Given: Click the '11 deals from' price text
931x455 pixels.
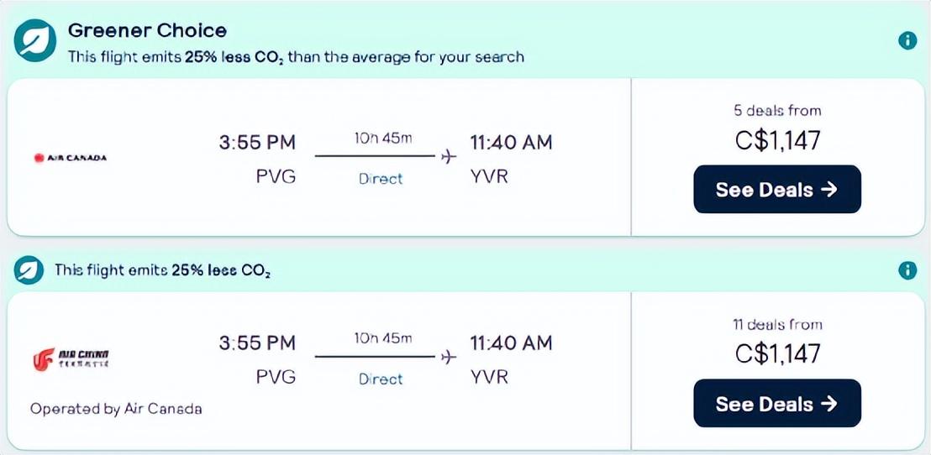Looking at the screenshot, I should point(777,325).
